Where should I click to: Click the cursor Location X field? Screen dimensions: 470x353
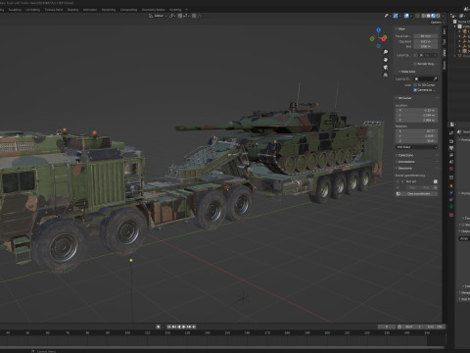point(416,111)
